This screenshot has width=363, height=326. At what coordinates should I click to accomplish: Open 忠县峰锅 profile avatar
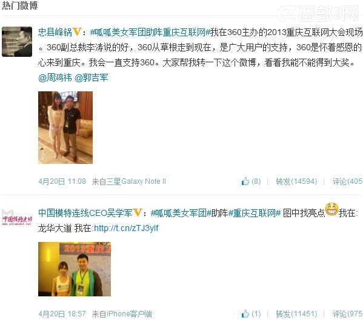pyautogui.click(x=17, y=42)
